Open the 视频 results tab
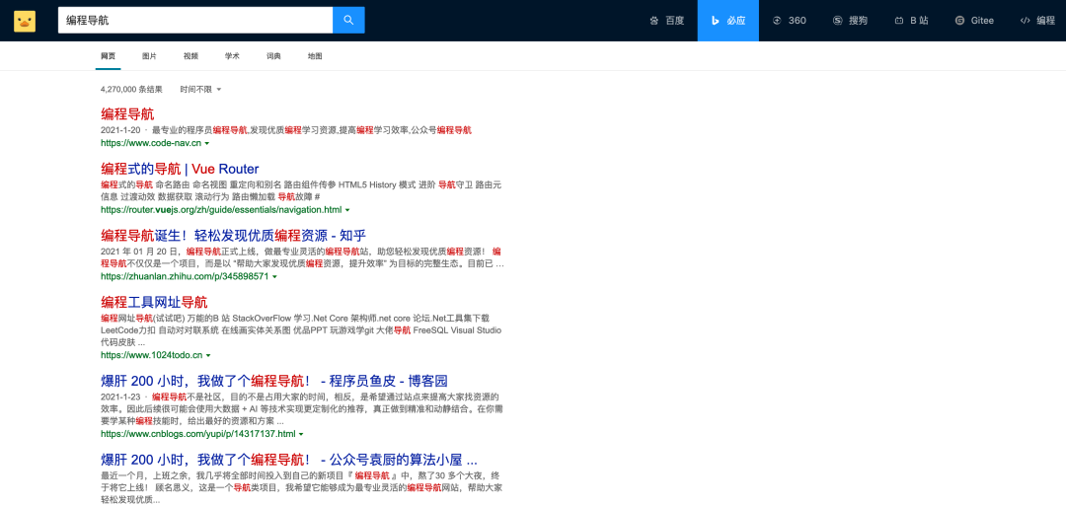 coord(190,56)
